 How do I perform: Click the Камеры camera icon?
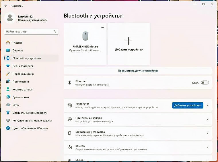[x=70, y=147]
